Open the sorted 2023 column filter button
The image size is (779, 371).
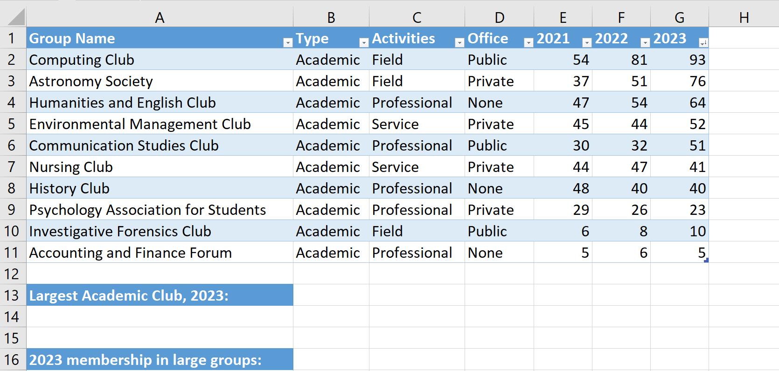point(703,42)
